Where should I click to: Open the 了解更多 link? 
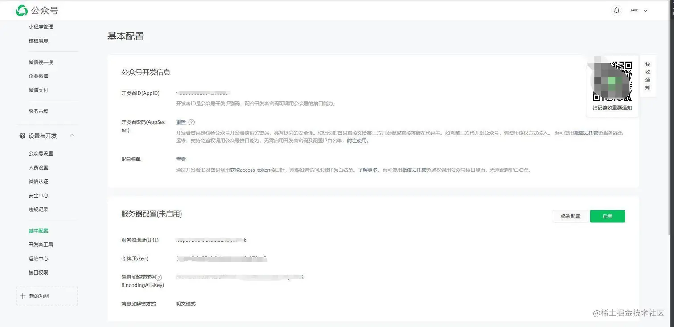(x=368, y=170)
